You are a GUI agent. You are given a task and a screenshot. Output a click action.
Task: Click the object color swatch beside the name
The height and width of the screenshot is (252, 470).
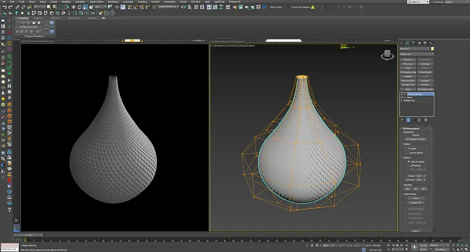pos(433,48)
